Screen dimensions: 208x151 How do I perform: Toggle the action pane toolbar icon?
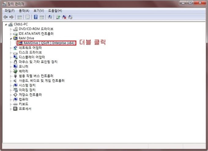42,17
